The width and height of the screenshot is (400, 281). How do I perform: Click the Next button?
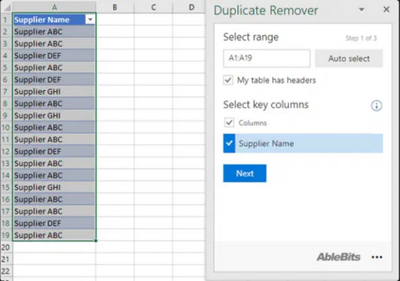pos(245,173)
